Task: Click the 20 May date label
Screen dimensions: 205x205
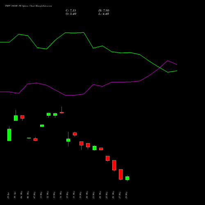Action: [87, 195]
